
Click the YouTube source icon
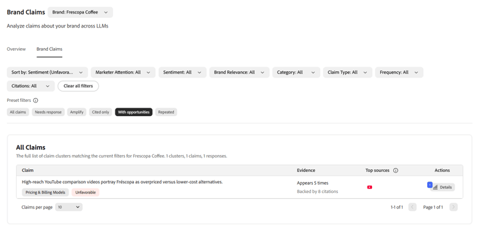tap(369, 187)
